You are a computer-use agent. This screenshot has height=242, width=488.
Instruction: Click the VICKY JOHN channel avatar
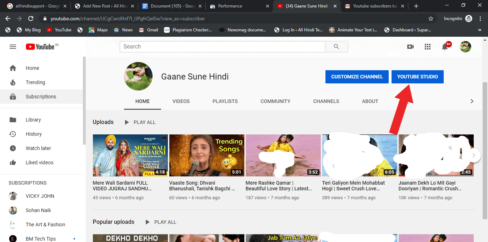[13, 196]
